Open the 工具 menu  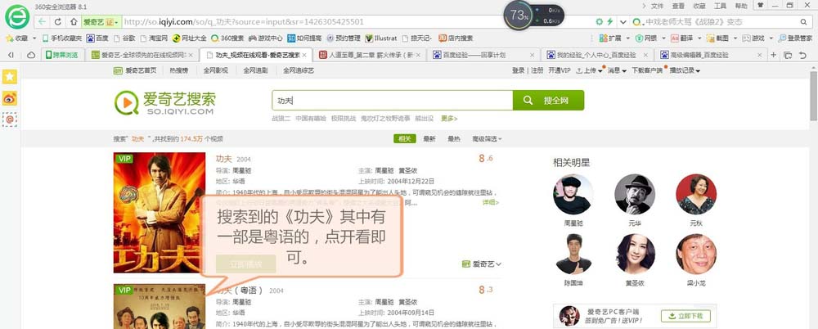tap(720, 6)
